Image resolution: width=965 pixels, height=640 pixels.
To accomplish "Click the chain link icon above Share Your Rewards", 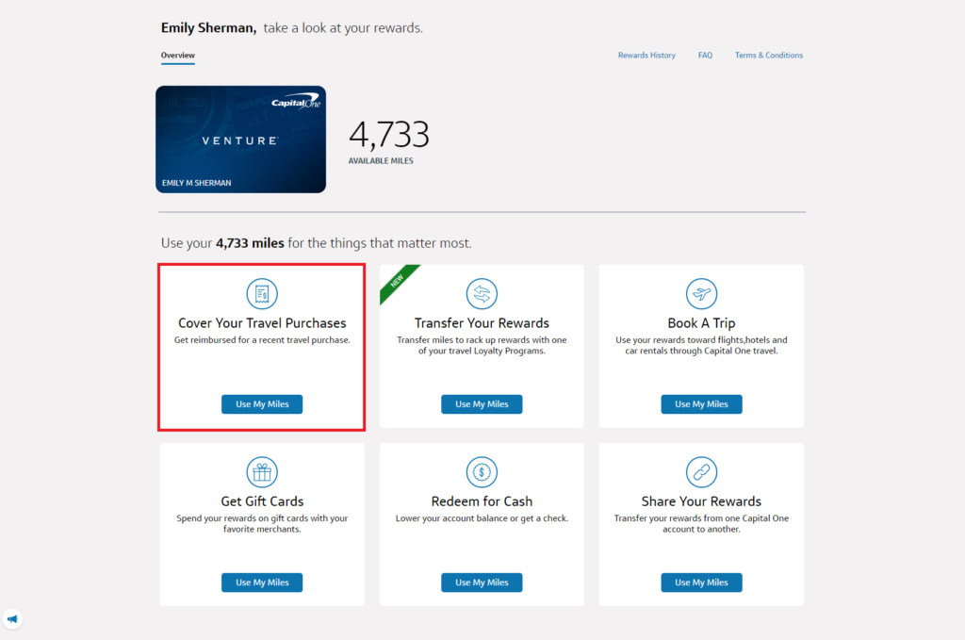I will [x=701, y=471].
